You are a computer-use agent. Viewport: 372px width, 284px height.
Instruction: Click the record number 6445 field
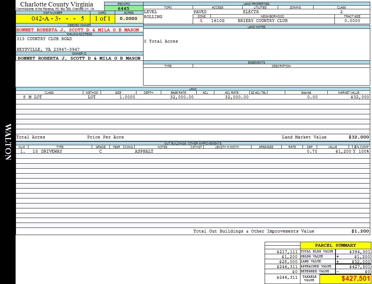124,9
